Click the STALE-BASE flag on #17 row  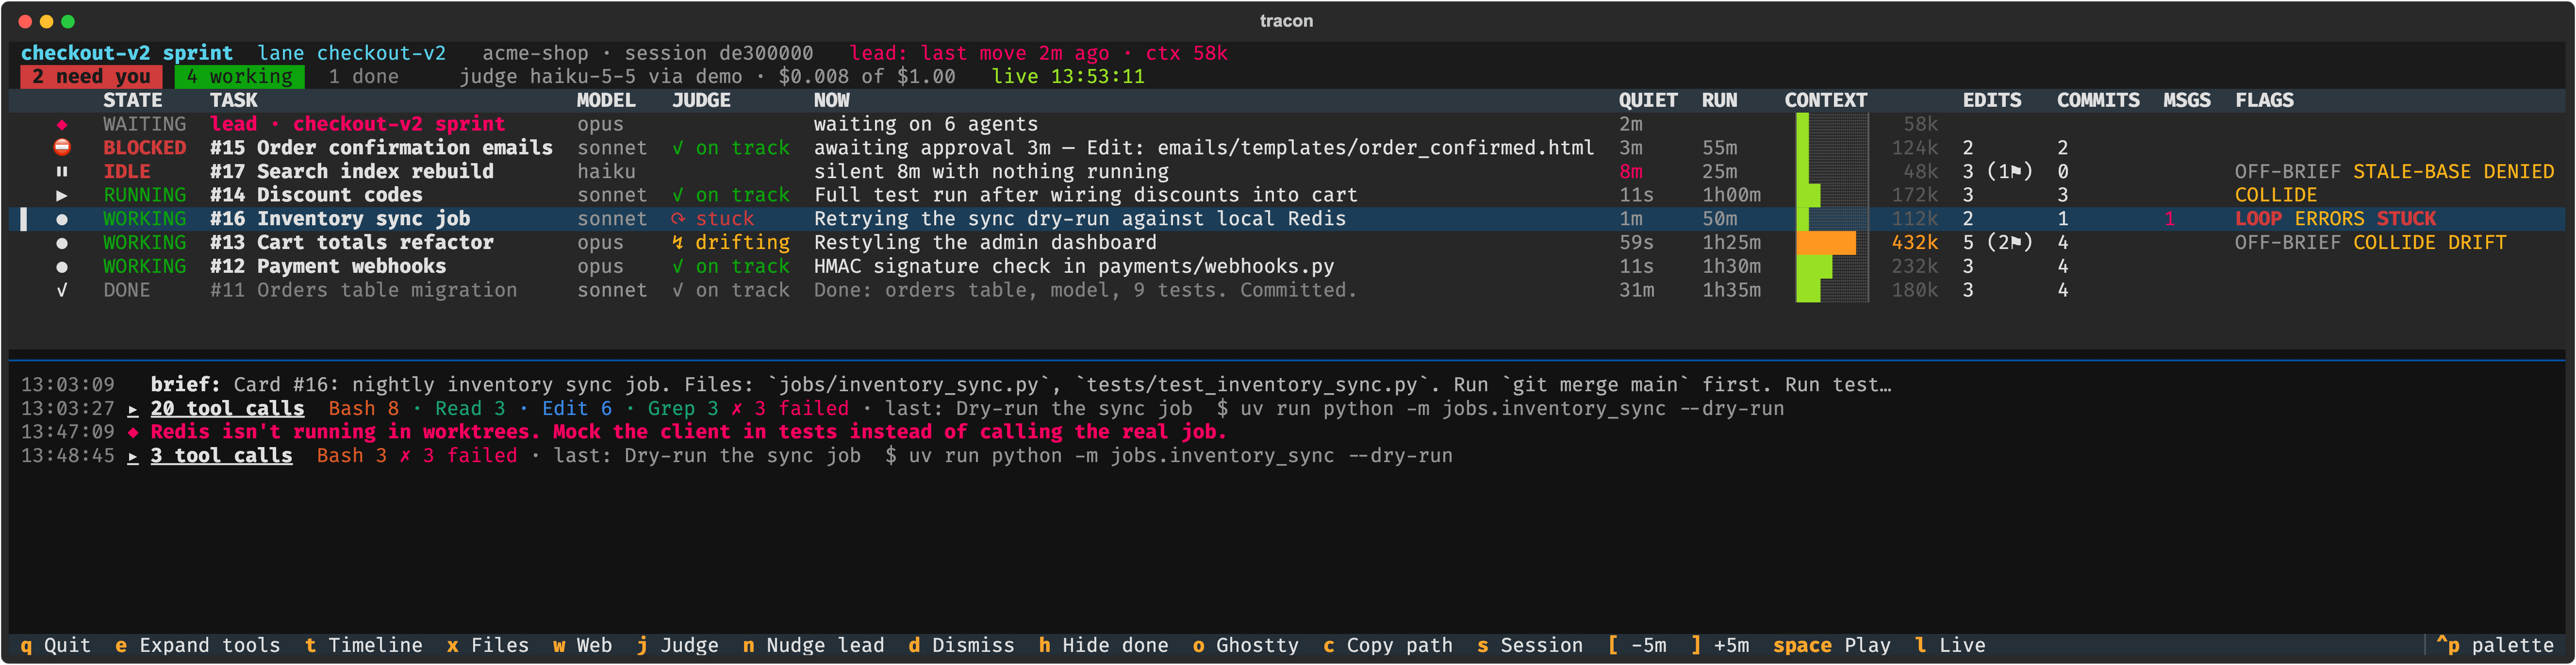click(x=2412, y=172)
